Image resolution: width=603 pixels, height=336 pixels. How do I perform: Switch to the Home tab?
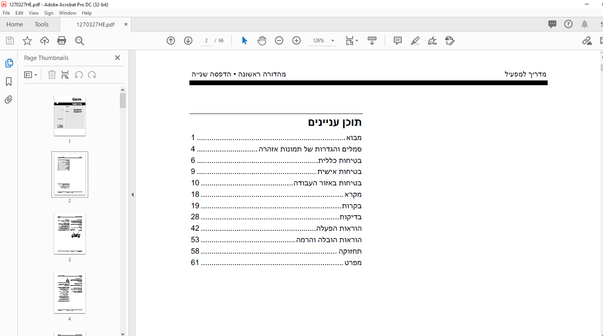[15, 24]
